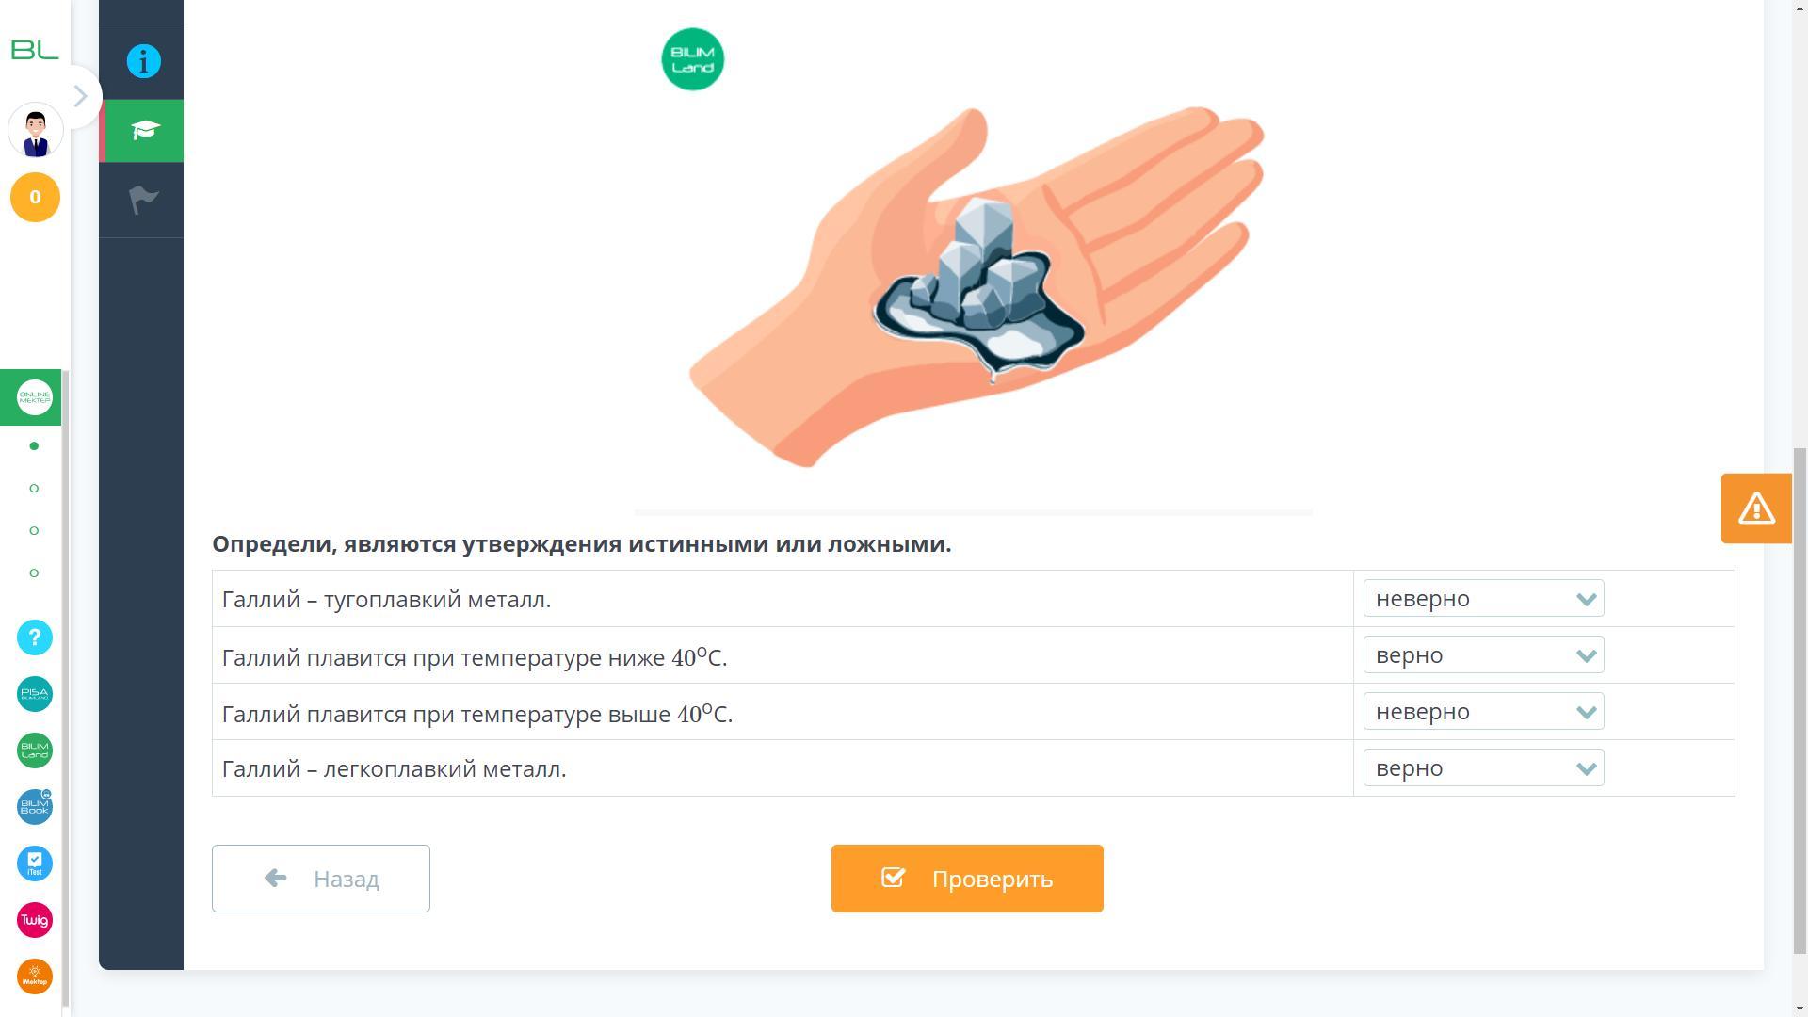Viewport: 1808px width, 1017px height.
Task: Open the user avatar profile
Action: coord(36,131)
